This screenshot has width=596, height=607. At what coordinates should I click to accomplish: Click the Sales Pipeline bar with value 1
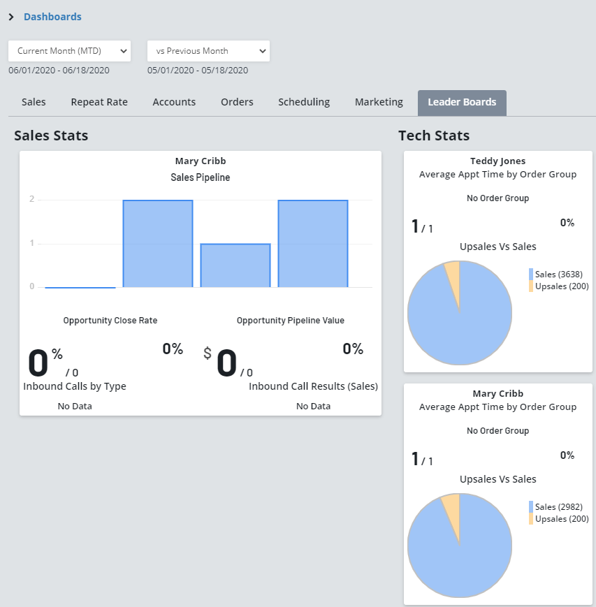coord(235,265)
